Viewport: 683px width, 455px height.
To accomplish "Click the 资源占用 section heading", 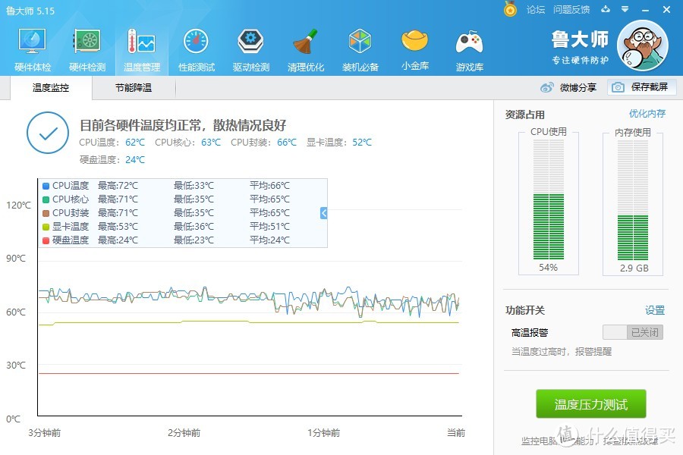I will click(x=525, y=115).
